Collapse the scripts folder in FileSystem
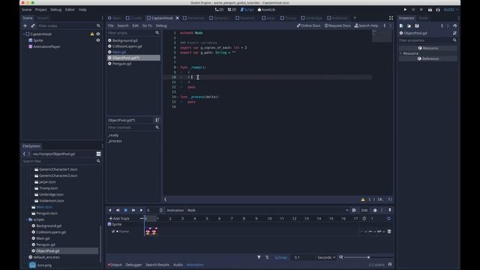The height and width of the screenshot is (270, 480). [27, 220]
